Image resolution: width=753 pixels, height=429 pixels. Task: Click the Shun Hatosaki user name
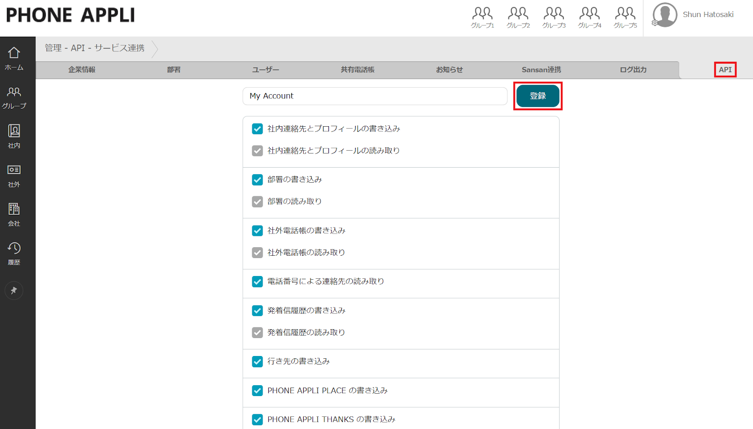(708, 15)
